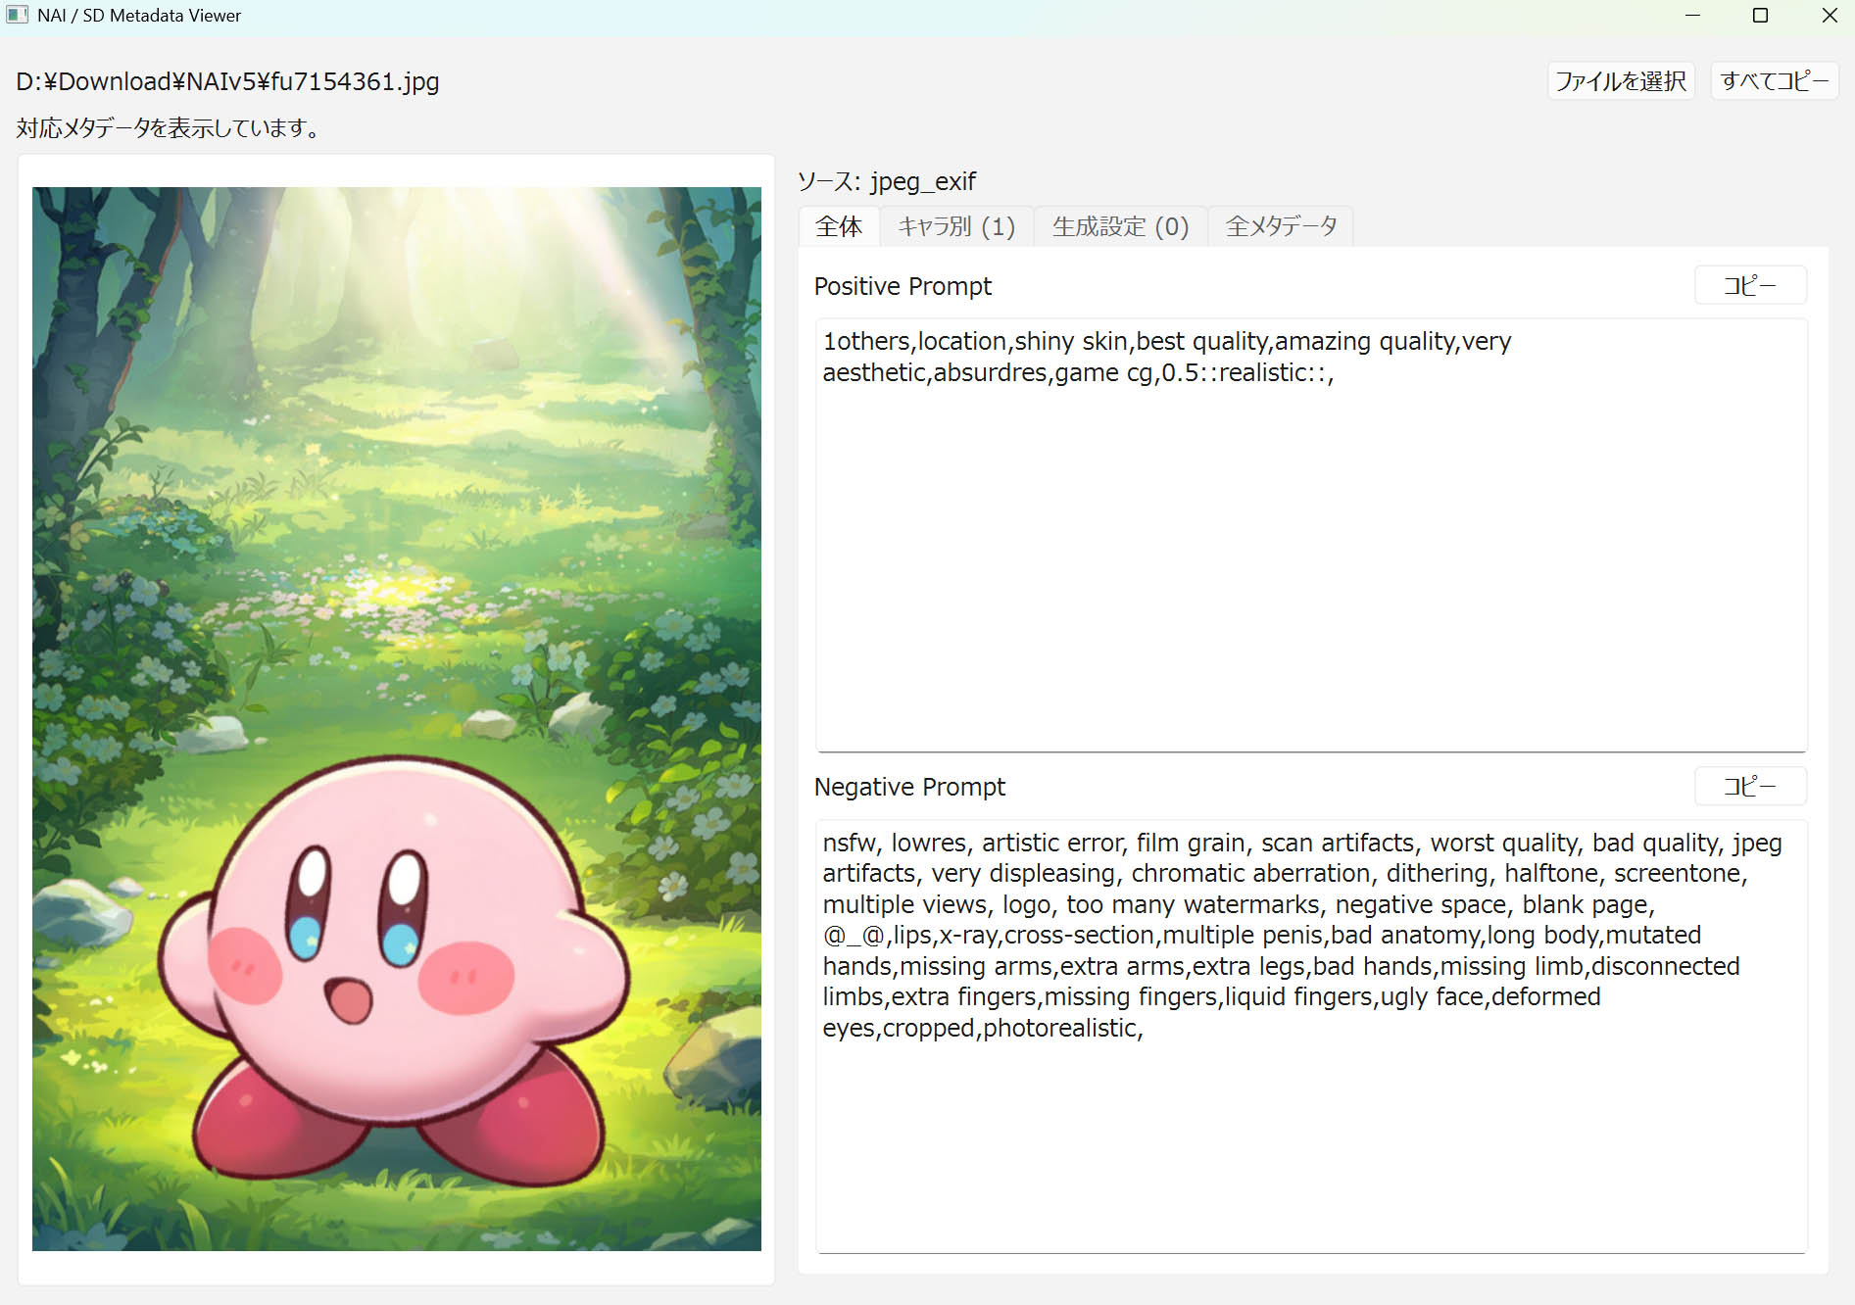Switch to the 全体 tab
The height and width of the screenshot is (1305, 1855).
(x=839, y=226)
